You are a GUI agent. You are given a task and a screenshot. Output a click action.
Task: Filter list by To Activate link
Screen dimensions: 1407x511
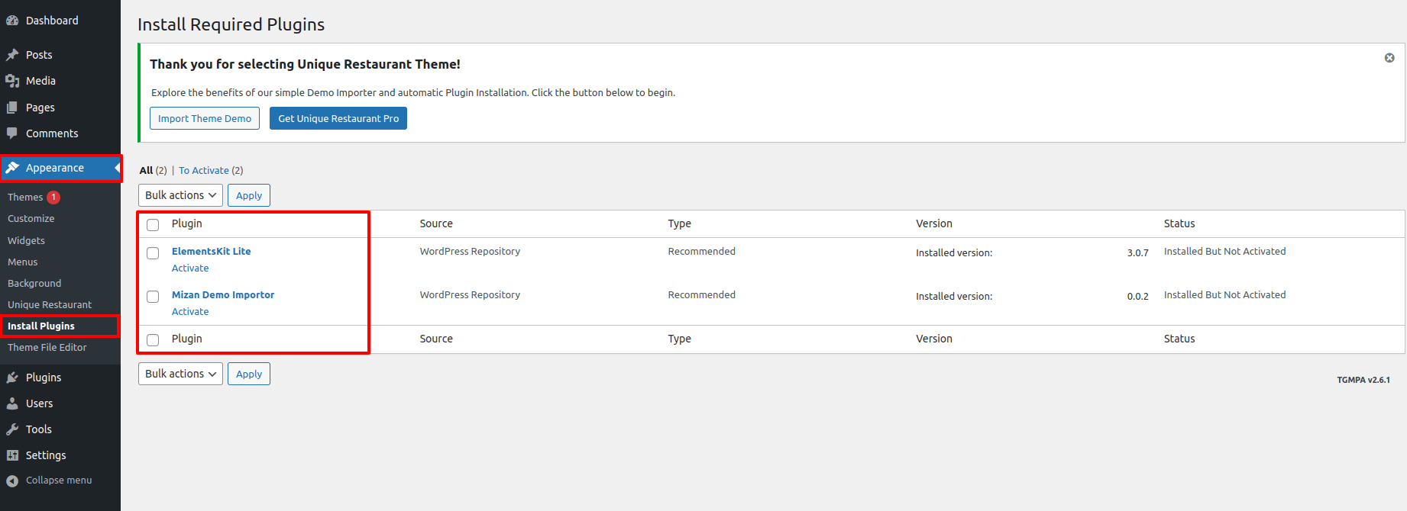tap(204, 171)
